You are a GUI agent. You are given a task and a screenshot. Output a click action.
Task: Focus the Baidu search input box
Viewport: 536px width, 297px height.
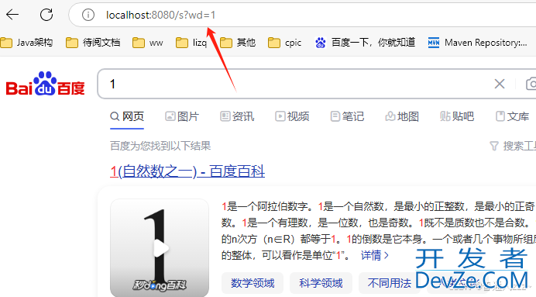click(x=294, y=84)
